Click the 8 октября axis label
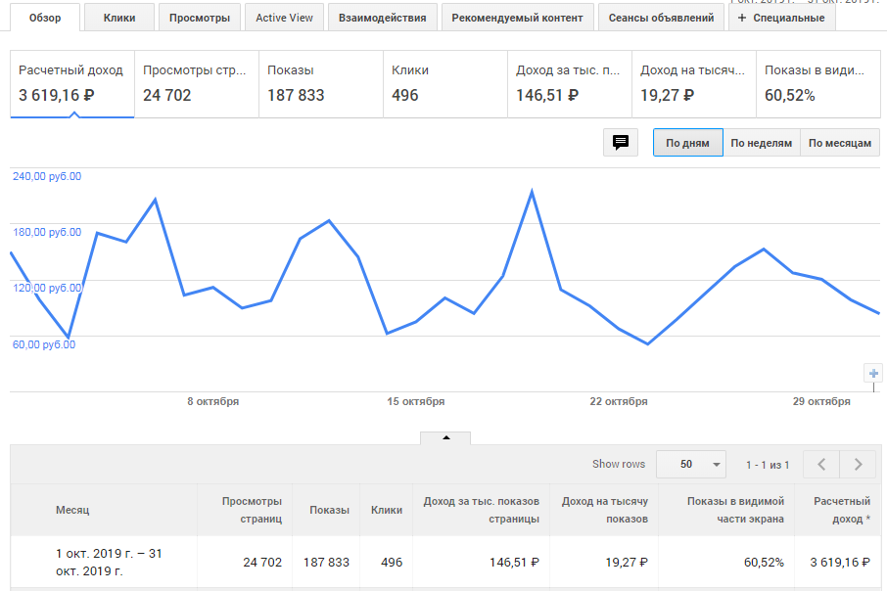The image size is (887, 591). (213, 401)
